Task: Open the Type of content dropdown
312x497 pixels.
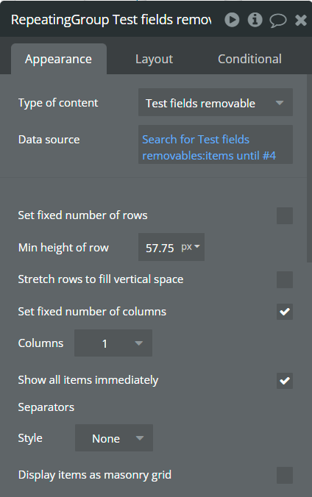Action: (216, 102)
